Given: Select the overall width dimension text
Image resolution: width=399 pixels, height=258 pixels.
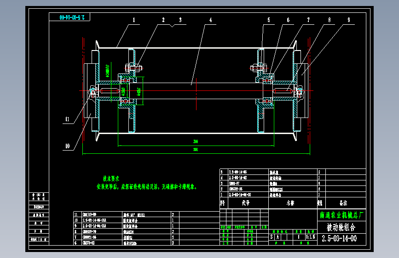Looking at the screenshot, I should coord(196,150).
